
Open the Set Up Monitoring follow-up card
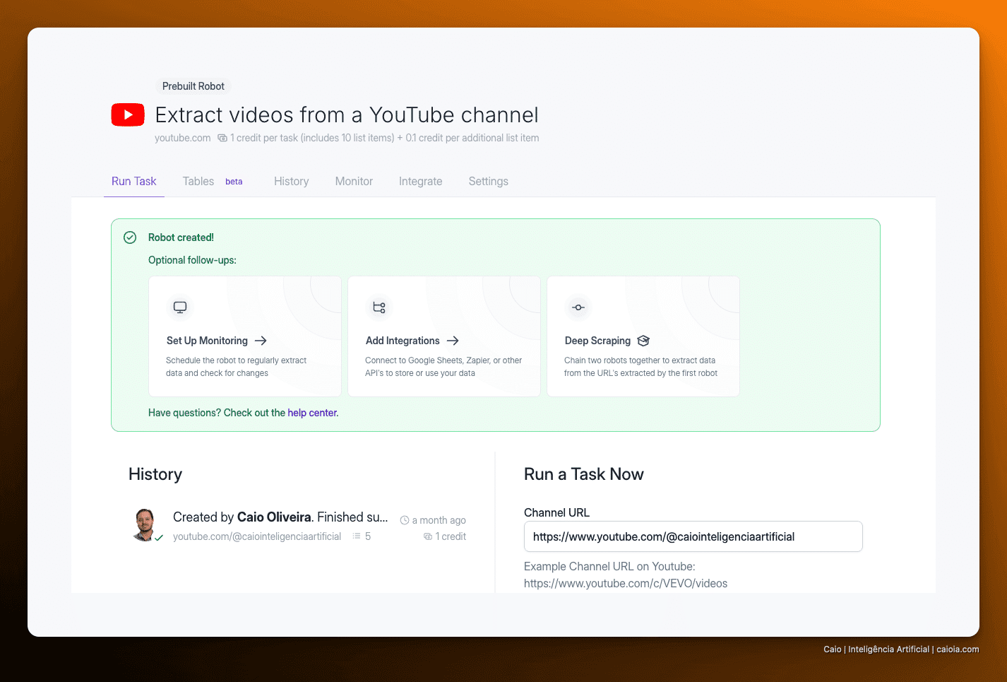click(x=245, y=336)
